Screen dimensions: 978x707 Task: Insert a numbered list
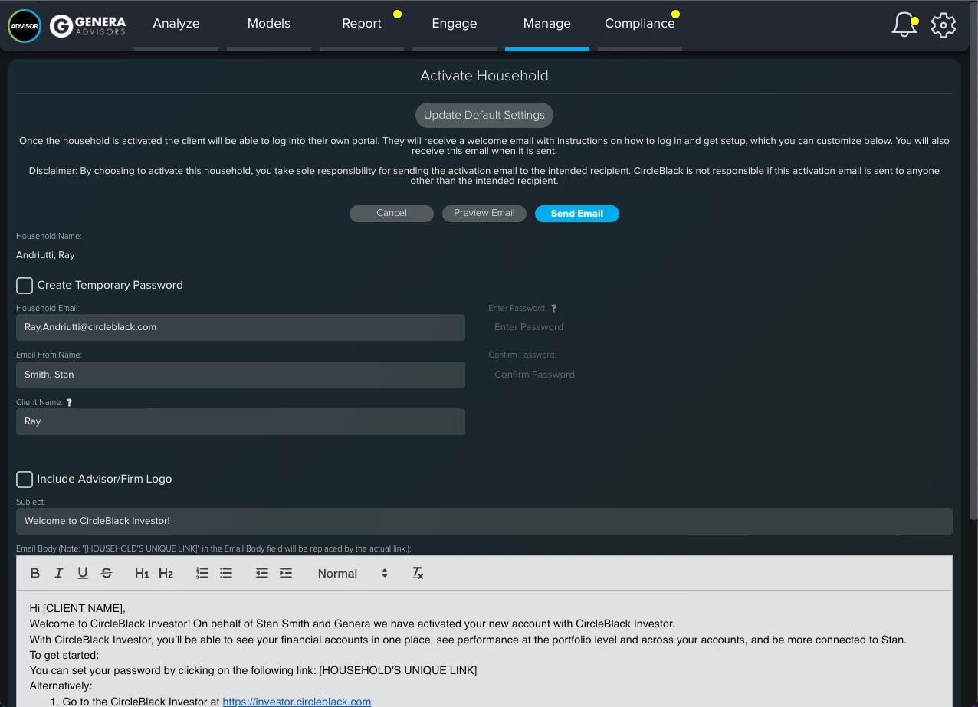(202, 573)
